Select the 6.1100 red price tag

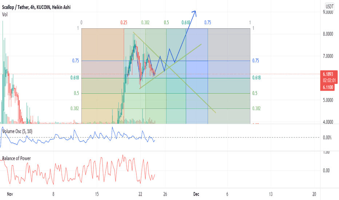[328, 87]
